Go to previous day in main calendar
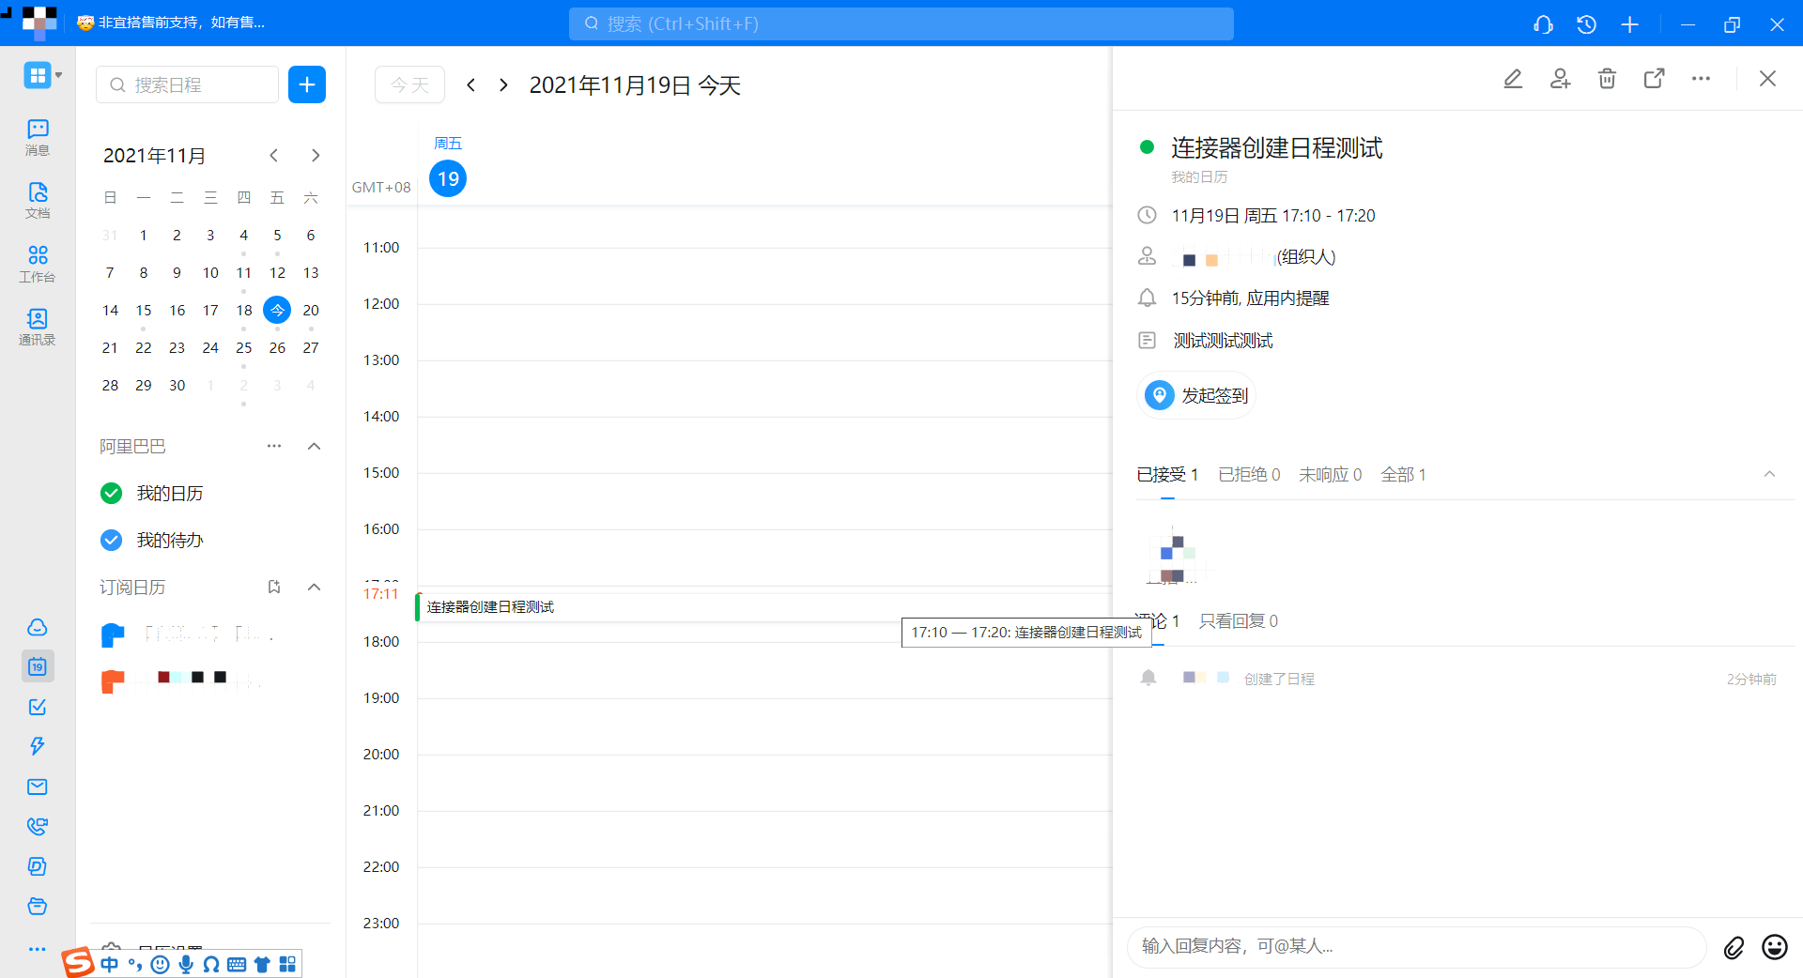The height and width of the screenshot is (978, 1803). [x=471, y=85]
